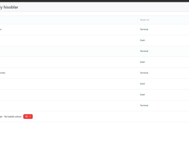Click the empty name cell in the Card row
Viewport: 189px width, 158px height.
click(63, 84)
